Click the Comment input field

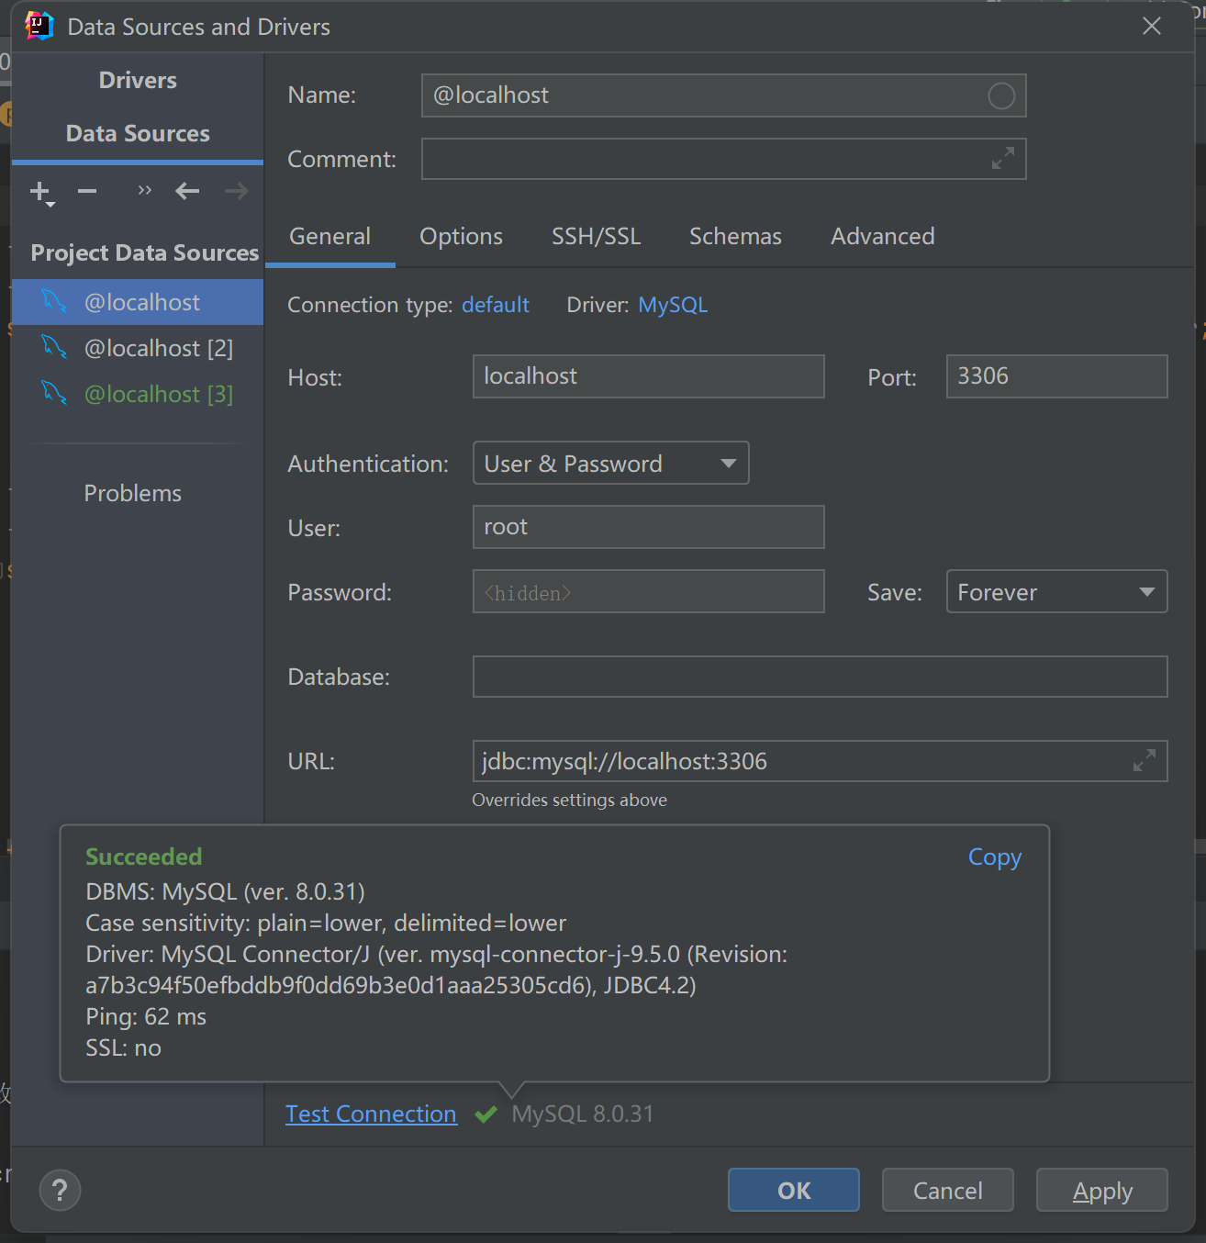pos(723,159)
